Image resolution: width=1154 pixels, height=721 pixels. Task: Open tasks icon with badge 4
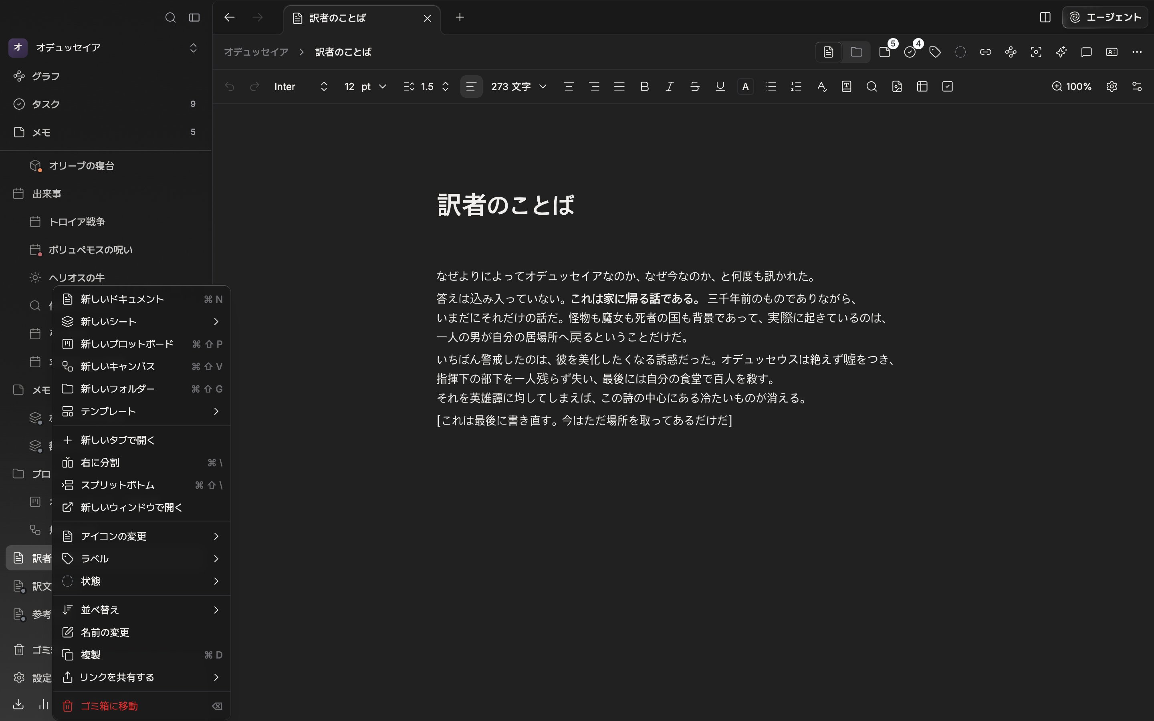tap(911, 52)
